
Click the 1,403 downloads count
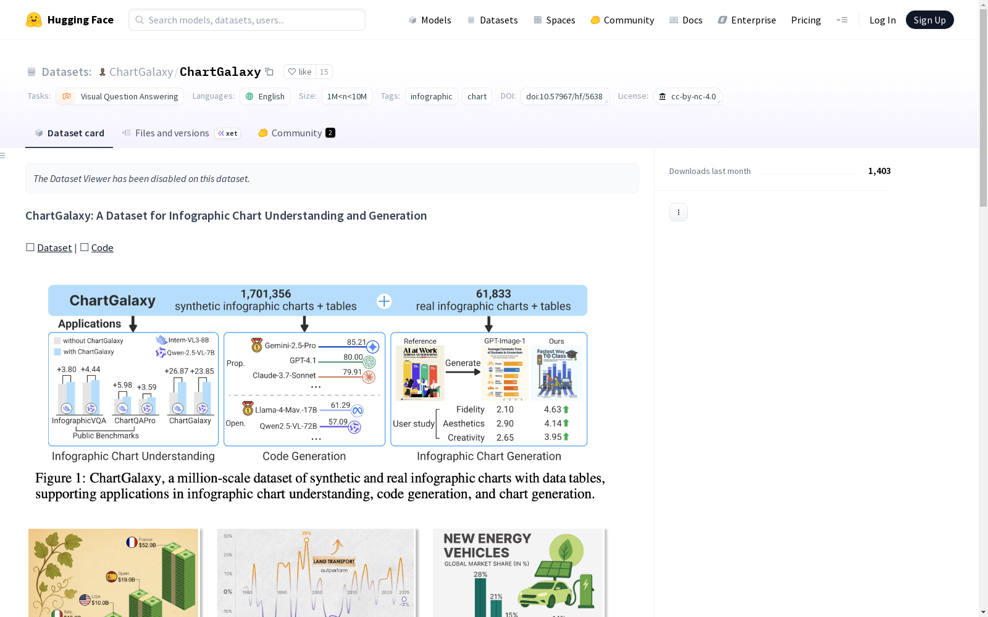click(x=879, y=171)
